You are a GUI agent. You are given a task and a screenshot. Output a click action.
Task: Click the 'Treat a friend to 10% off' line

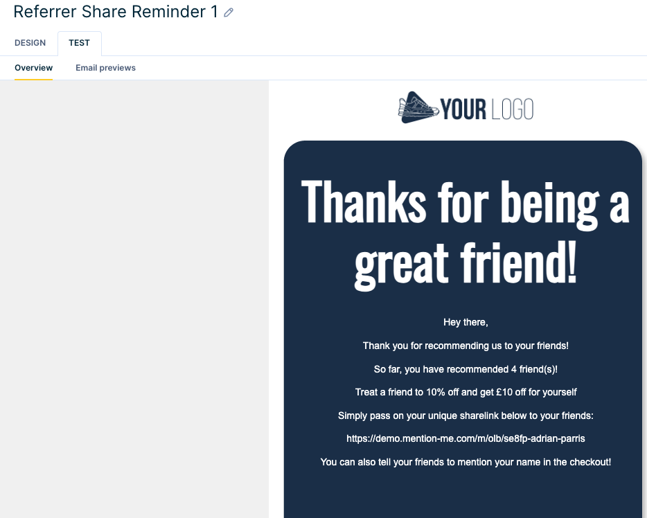(466, 392)
